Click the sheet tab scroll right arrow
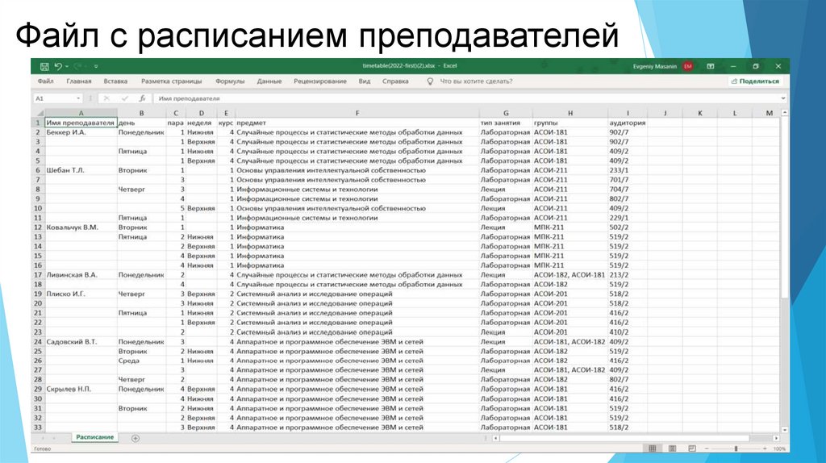The width and height of the screenshot is (826, 463). 56,438
